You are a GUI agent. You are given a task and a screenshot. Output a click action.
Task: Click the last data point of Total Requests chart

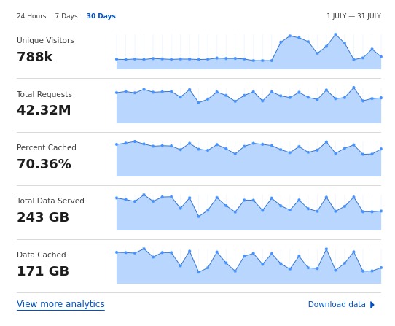pos(381,98)
